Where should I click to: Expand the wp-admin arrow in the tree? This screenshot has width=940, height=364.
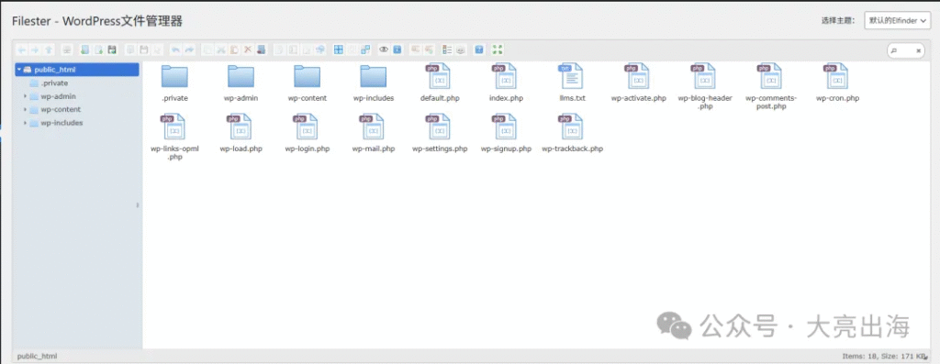[x=25, y=96]
